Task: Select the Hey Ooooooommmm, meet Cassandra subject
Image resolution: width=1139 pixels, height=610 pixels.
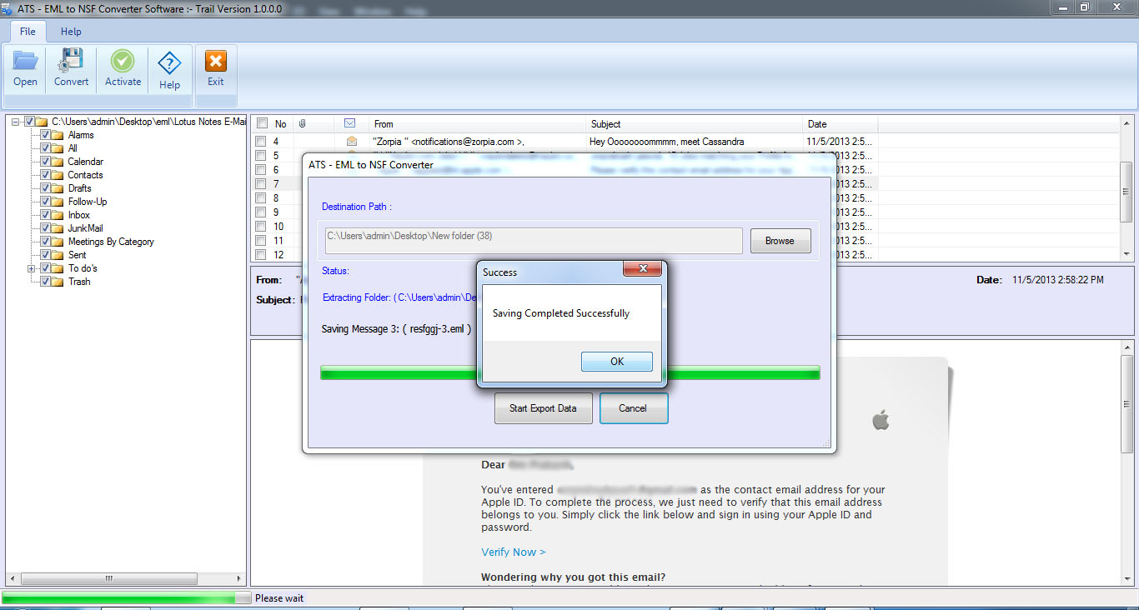Action: [667, 142]
